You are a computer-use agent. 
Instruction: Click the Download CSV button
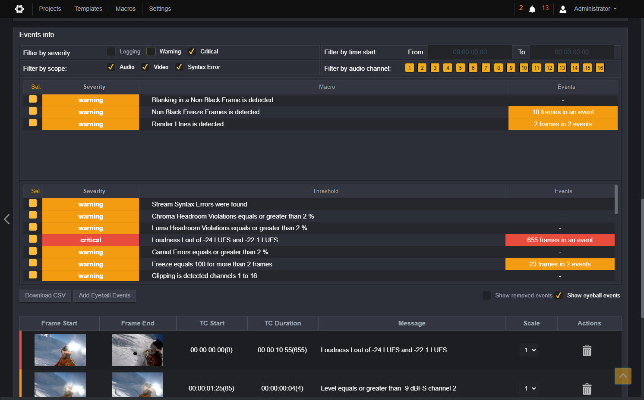[x=45, y=296]
